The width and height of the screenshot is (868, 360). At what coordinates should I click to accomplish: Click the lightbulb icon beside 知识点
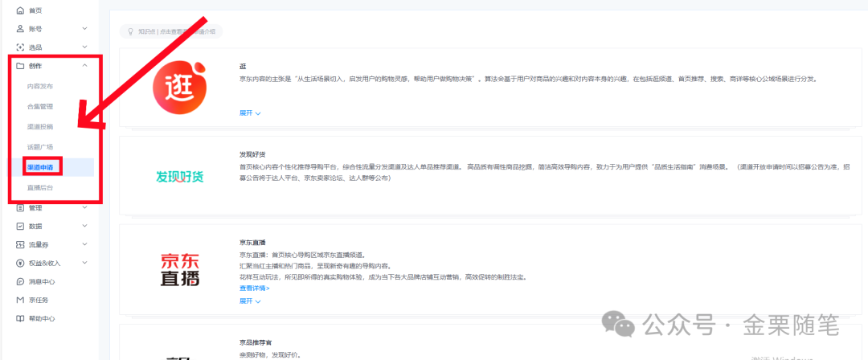pyautogui.click(x=131, y=31)
